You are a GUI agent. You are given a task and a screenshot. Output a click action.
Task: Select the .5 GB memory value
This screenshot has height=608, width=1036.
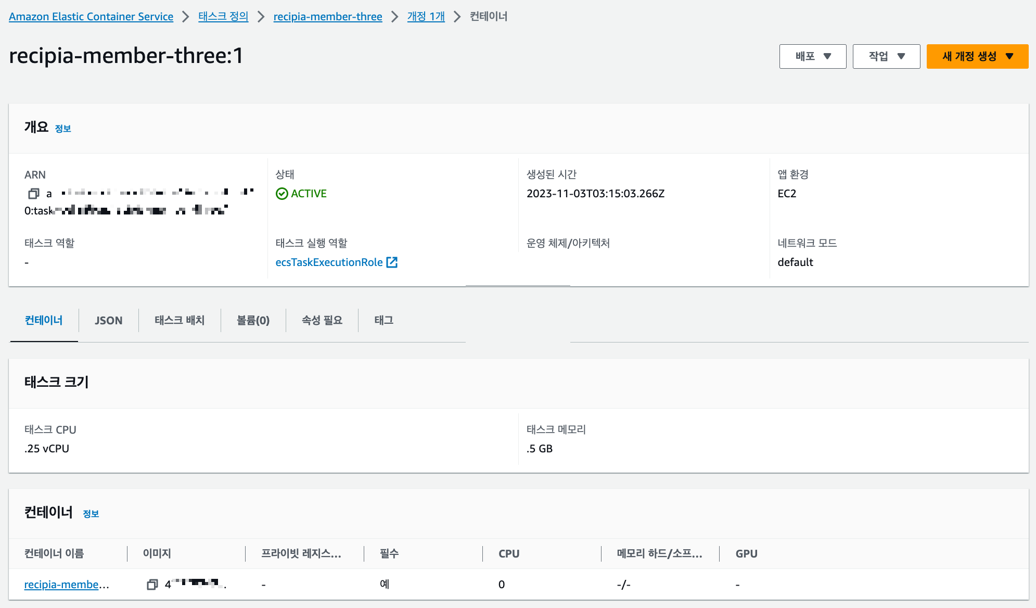pos(540,449)
